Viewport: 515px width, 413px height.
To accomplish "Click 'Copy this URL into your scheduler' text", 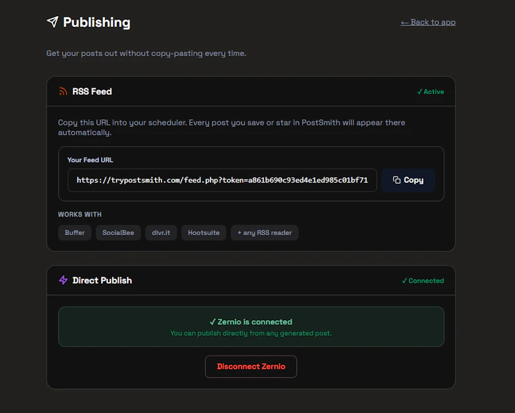I will coord(232,128).
